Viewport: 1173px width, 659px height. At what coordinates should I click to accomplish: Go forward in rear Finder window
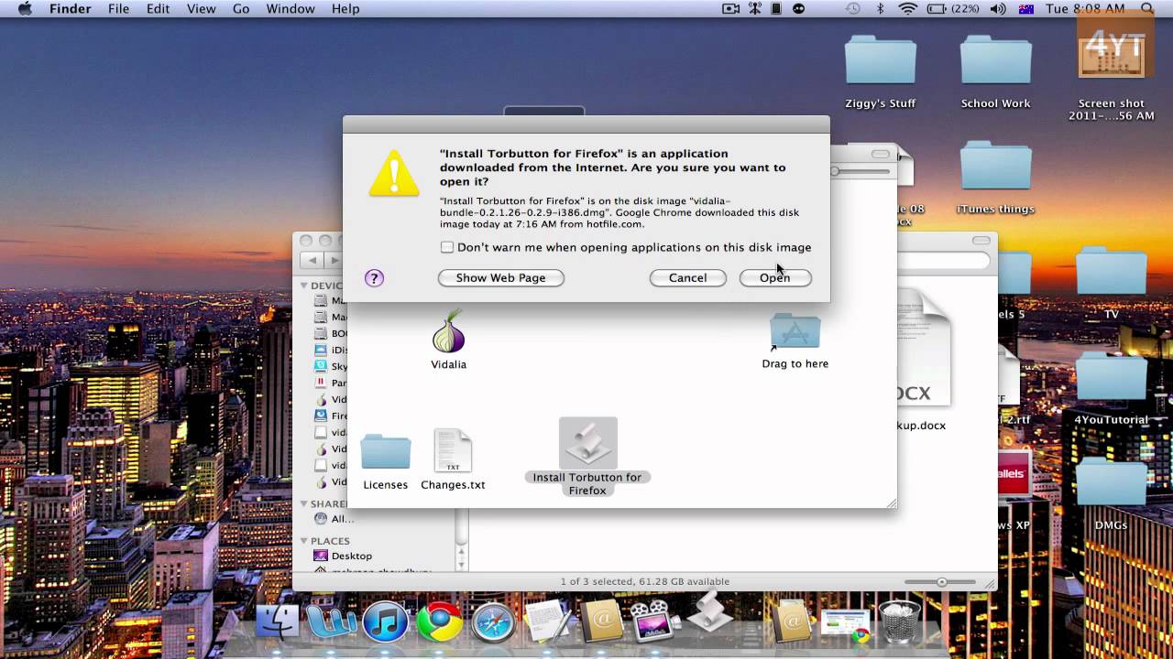click(x=334, y=260)
